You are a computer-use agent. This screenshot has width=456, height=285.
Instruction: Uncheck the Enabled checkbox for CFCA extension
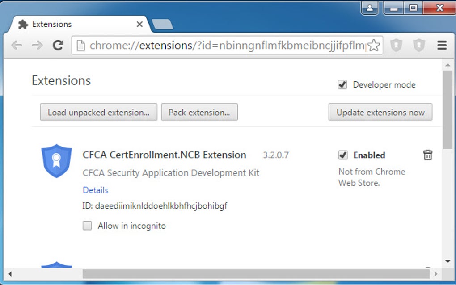point(342,155)
